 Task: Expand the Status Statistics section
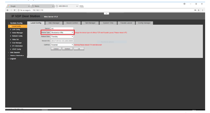(x=17, y=56)
